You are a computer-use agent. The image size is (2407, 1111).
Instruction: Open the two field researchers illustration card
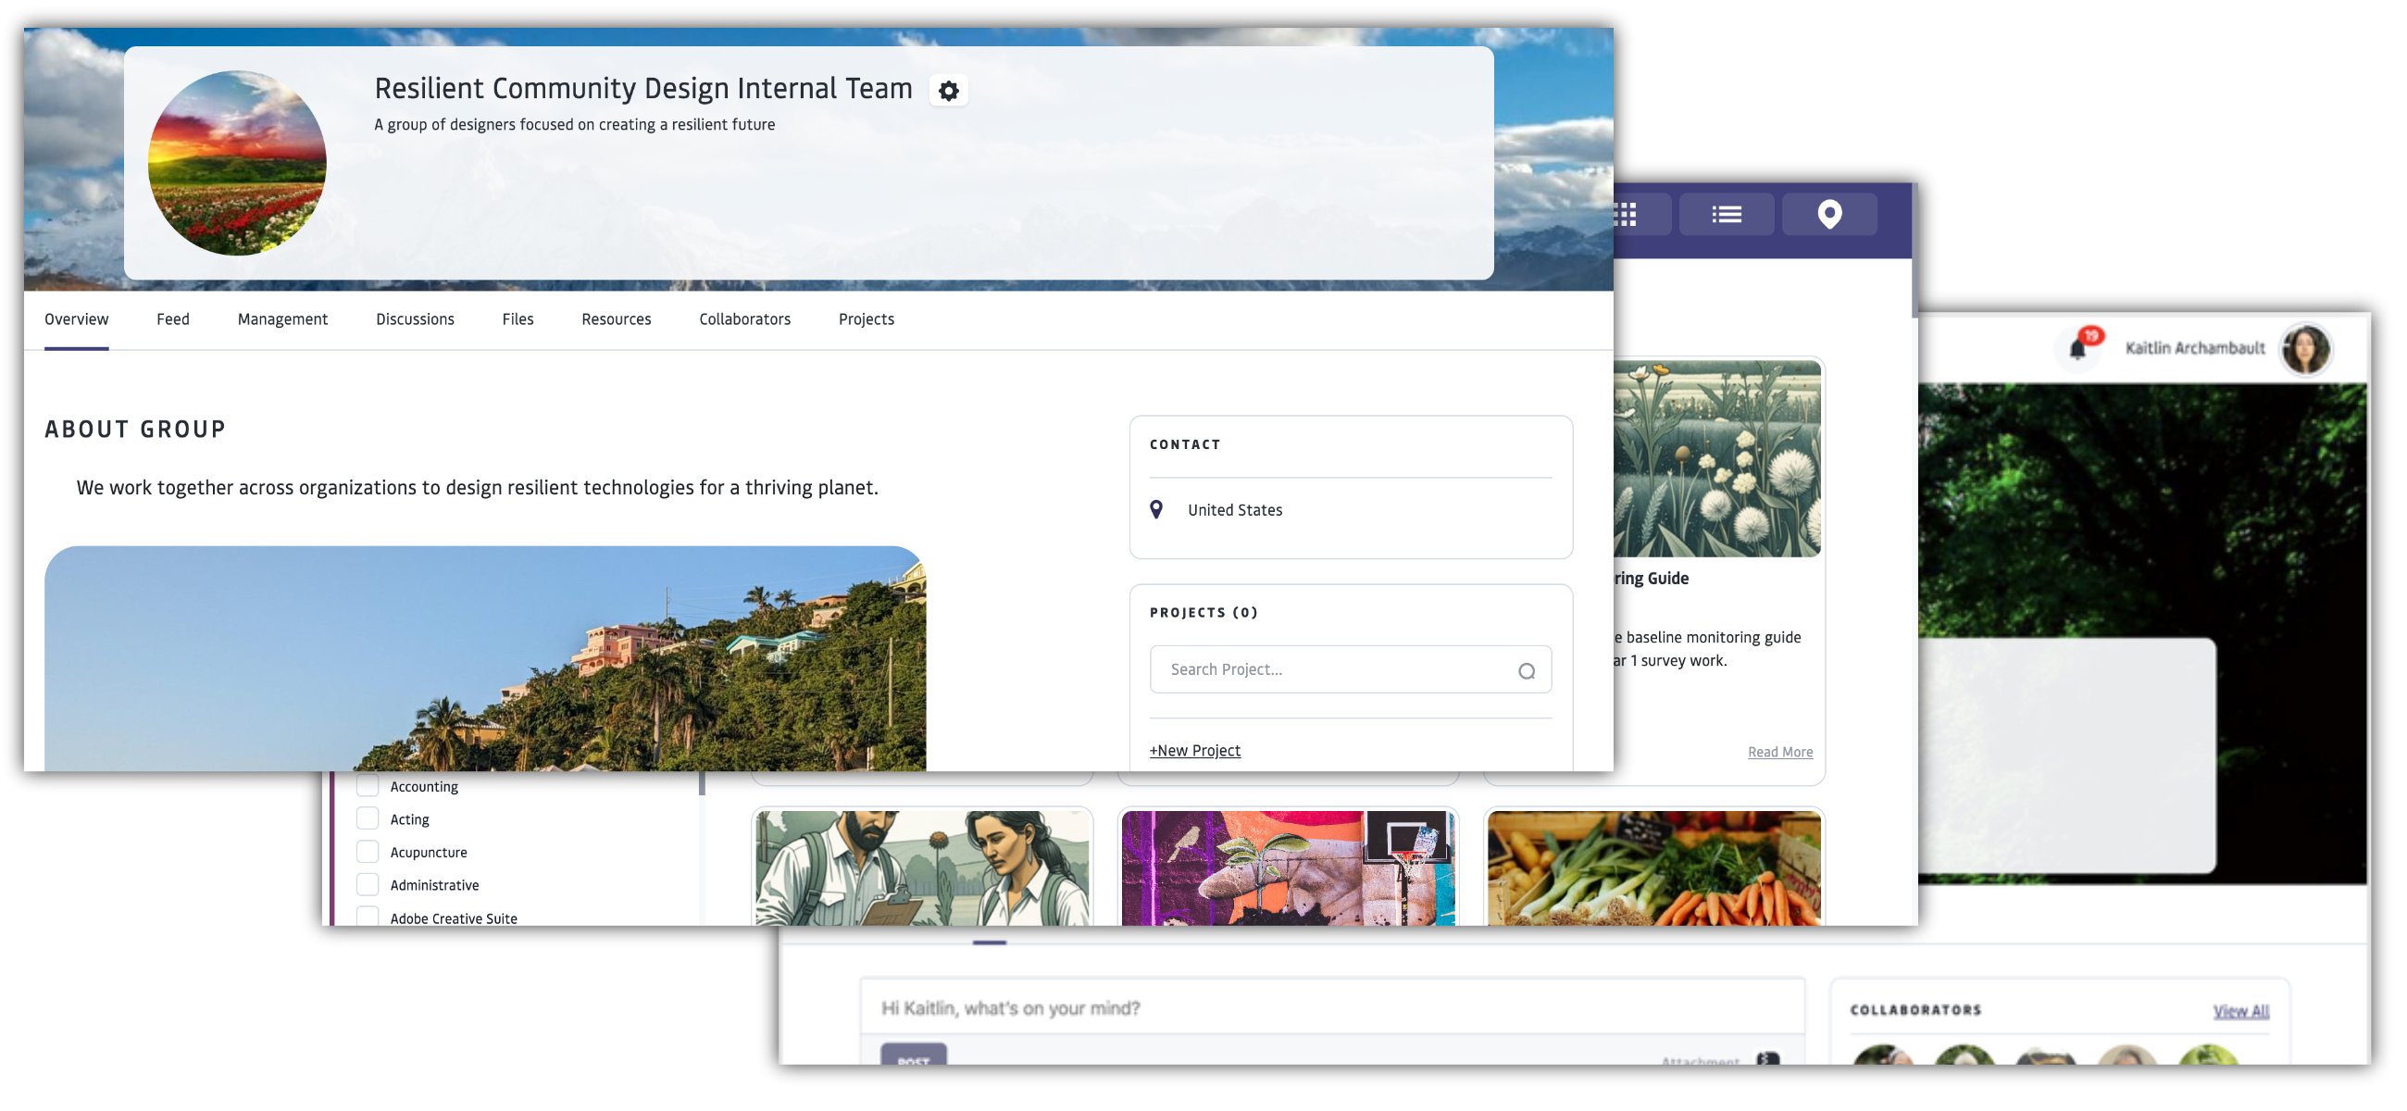click(922, 868)
